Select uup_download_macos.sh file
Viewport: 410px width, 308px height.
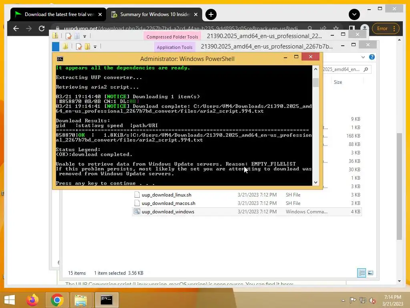(169, 203)
